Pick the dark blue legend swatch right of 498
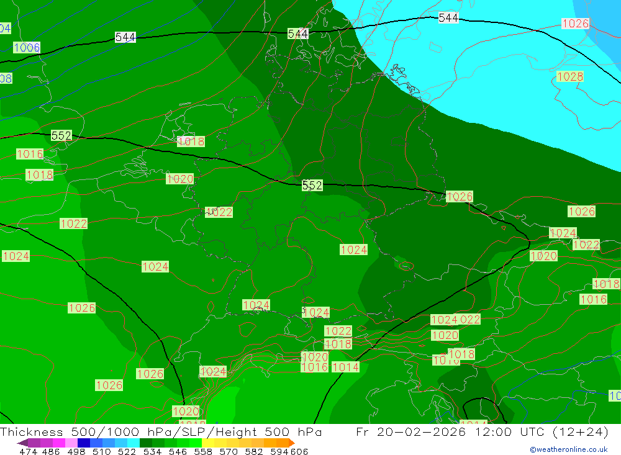 point(84,443)
